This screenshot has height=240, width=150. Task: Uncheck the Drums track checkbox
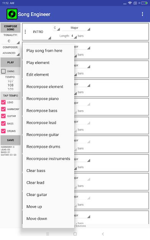[3, 131]
